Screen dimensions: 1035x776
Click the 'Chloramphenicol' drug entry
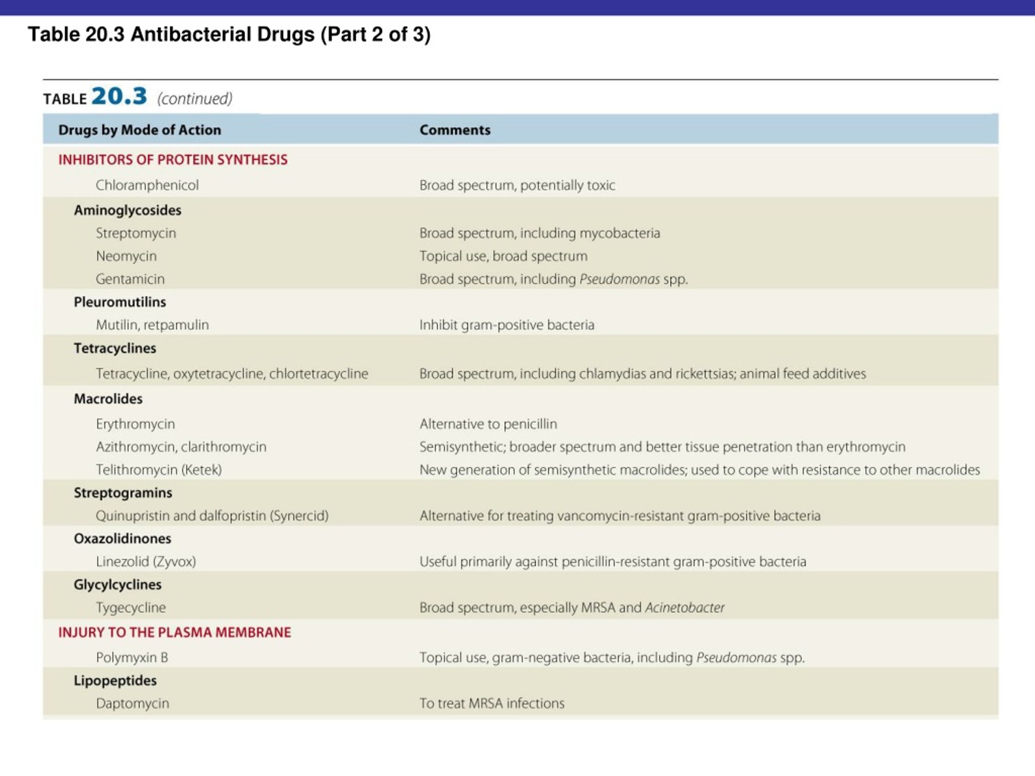click(148, 185)
